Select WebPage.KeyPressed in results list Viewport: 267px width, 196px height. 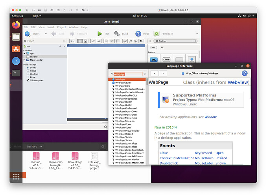[x=126, y=108]
